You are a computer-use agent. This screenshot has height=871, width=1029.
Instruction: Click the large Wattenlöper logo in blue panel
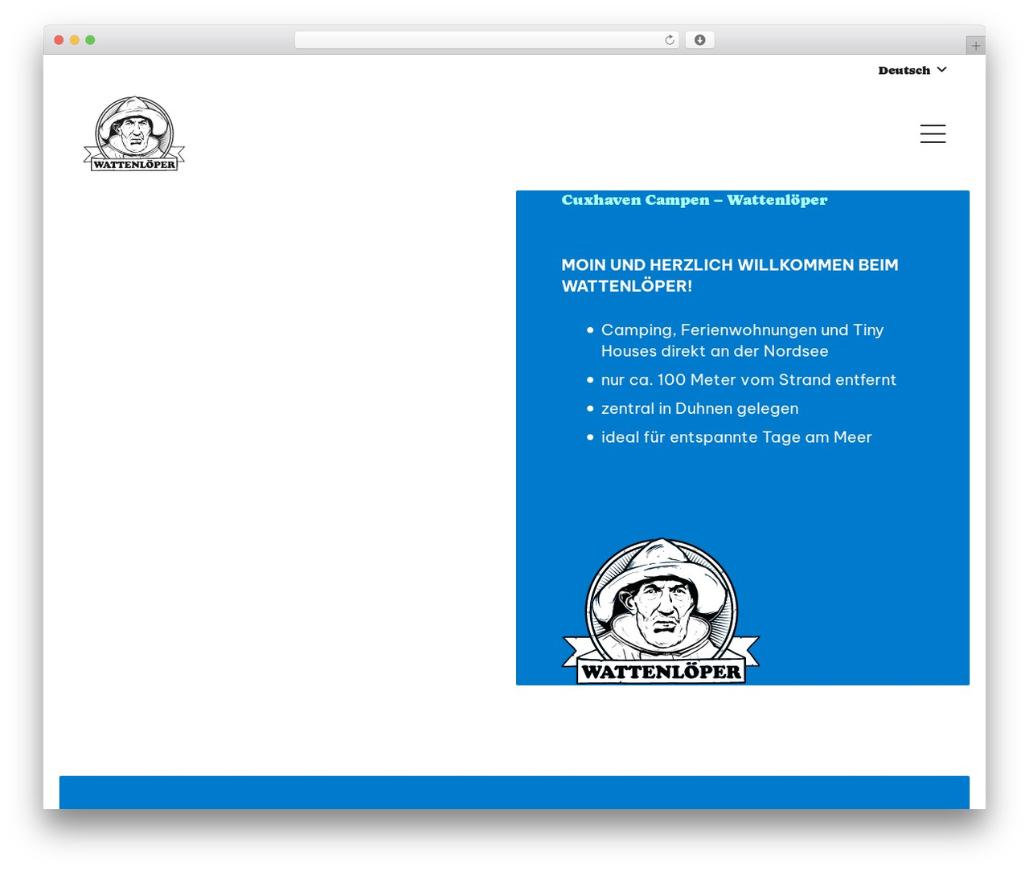coord(661,611)
